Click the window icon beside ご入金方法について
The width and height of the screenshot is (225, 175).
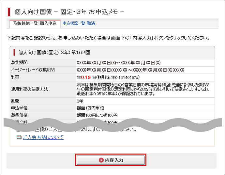(x=19, y=138)
